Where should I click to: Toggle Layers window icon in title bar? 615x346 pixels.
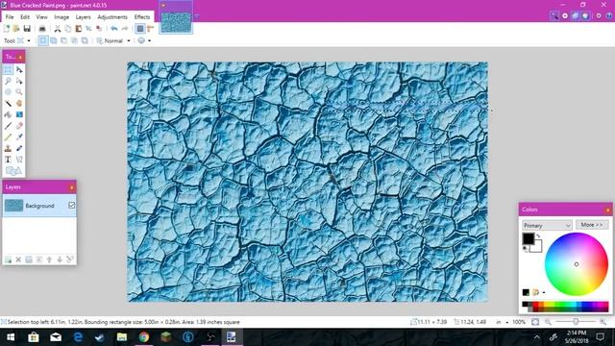coord(575,15)
